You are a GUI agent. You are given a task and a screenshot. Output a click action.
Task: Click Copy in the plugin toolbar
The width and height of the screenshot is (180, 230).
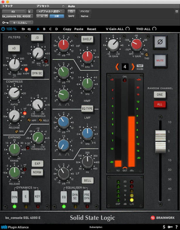67,29
